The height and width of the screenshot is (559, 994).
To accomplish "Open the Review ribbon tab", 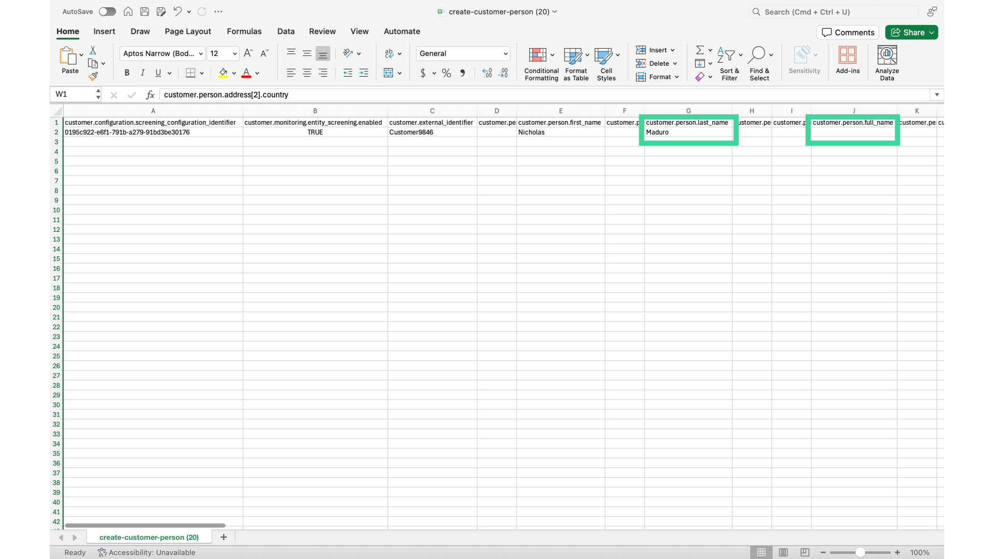I will [322, 31].
